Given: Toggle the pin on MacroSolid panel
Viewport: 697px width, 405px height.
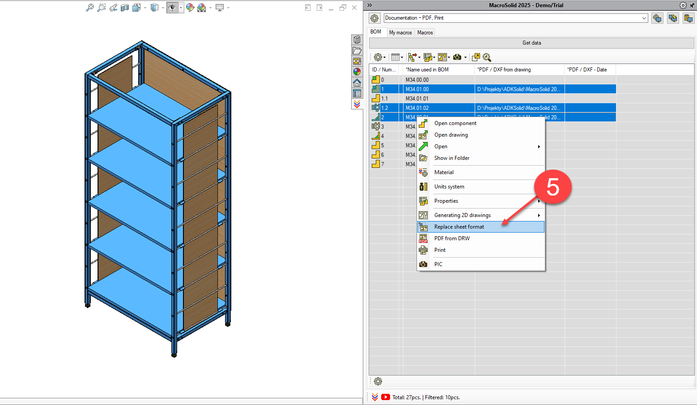Looking at the screenshot, I should coord(693,5).
